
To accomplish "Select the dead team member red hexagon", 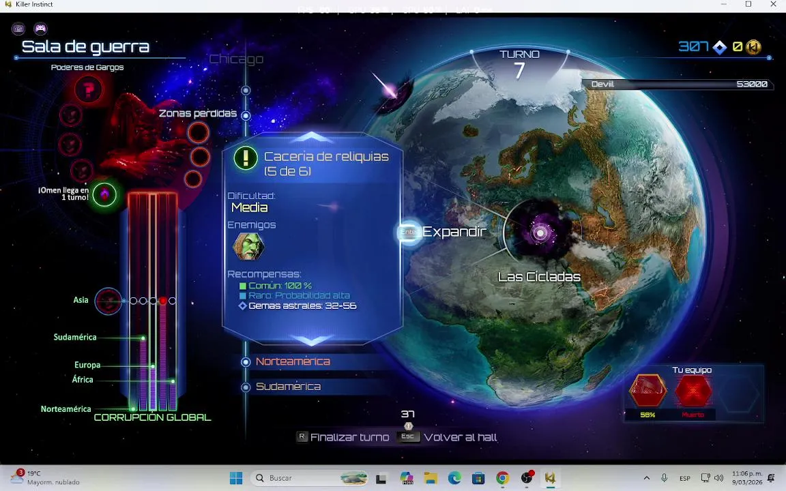I will click(x=693, y=390).
